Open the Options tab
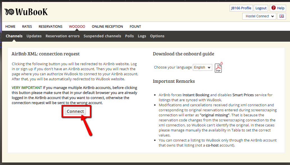 pyautogui.click(x=157, y=36)
